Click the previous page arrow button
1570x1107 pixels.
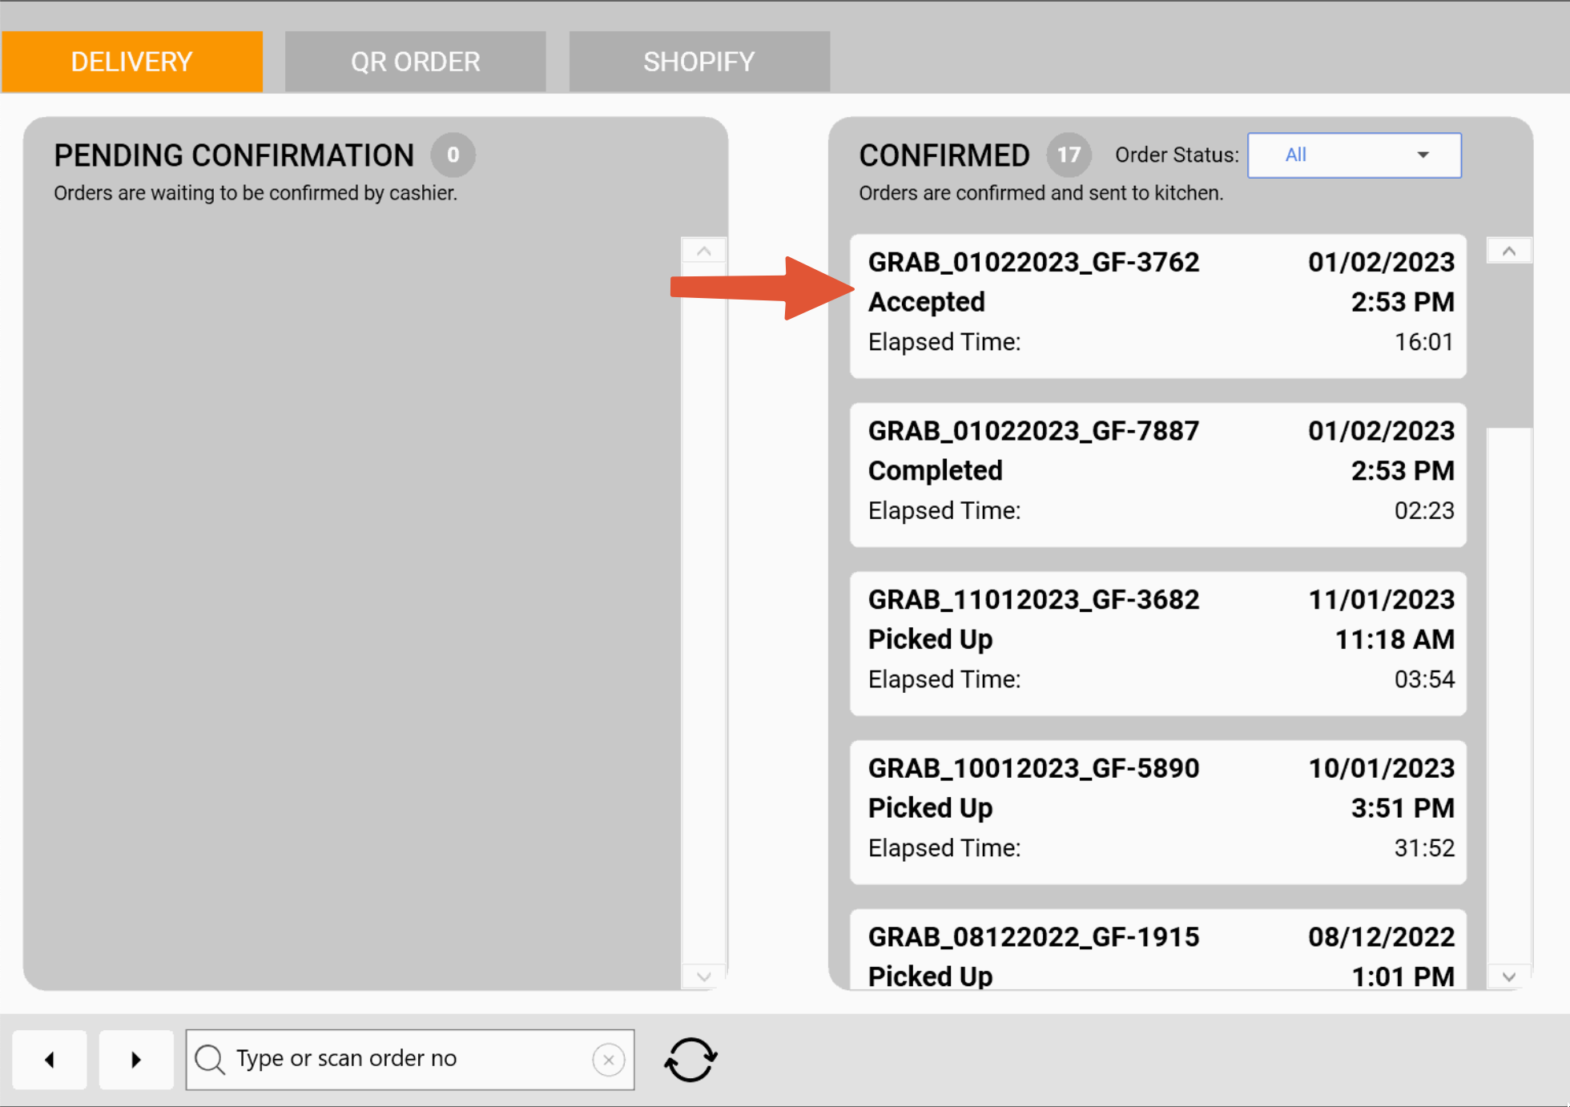50,1060
